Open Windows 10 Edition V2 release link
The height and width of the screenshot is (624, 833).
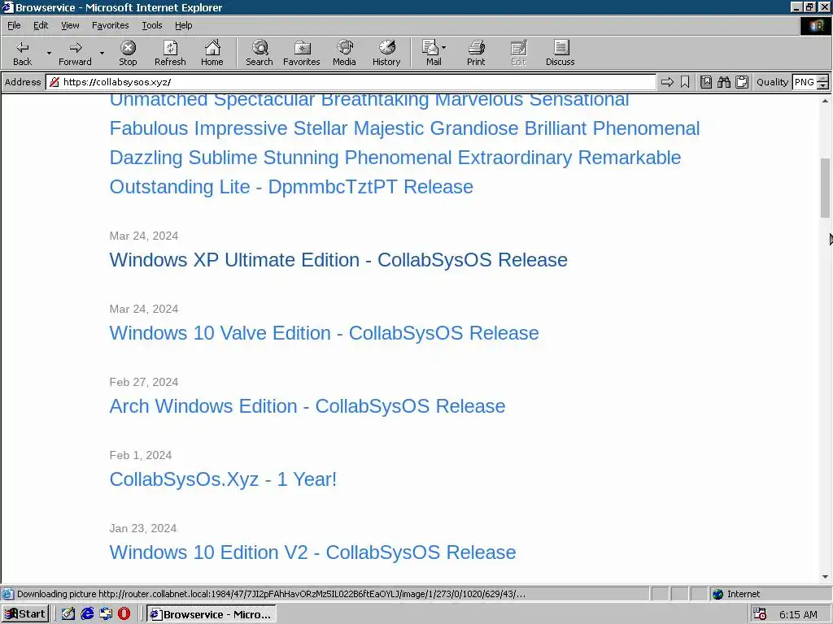(x=312, y=552)
